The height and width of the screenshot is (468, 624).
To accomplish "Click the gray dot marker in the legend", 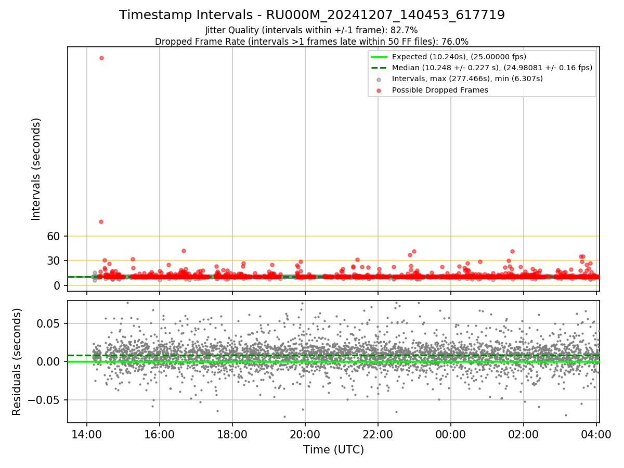I will (379, 79).
